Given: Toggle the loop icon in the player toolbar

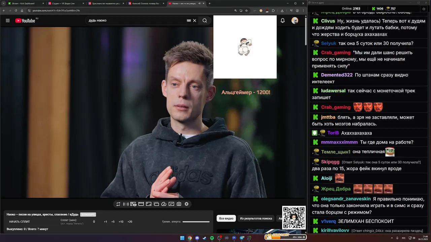Looking at the screenshot, I should [118, 204].
